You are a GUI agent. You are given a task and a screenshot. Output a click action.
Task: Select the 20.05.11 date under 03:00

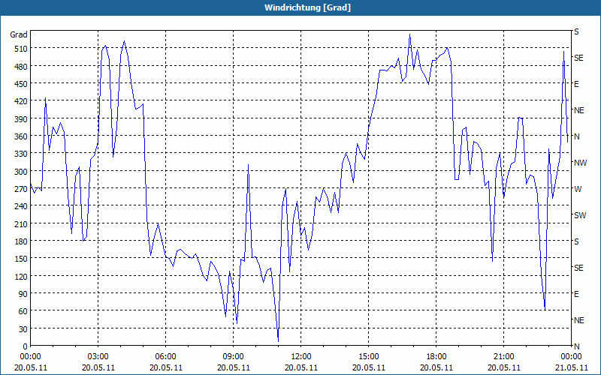coord(98,367)
